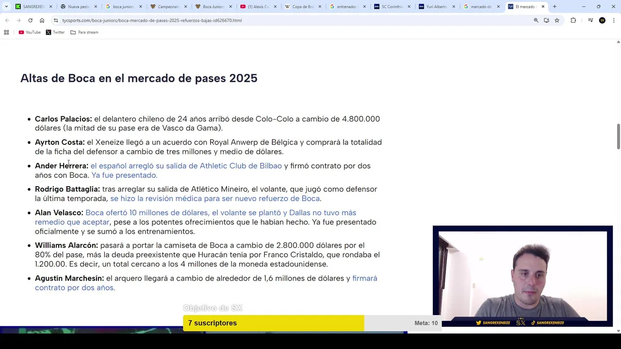Switch to the Campeonato tab

[167, 7]
